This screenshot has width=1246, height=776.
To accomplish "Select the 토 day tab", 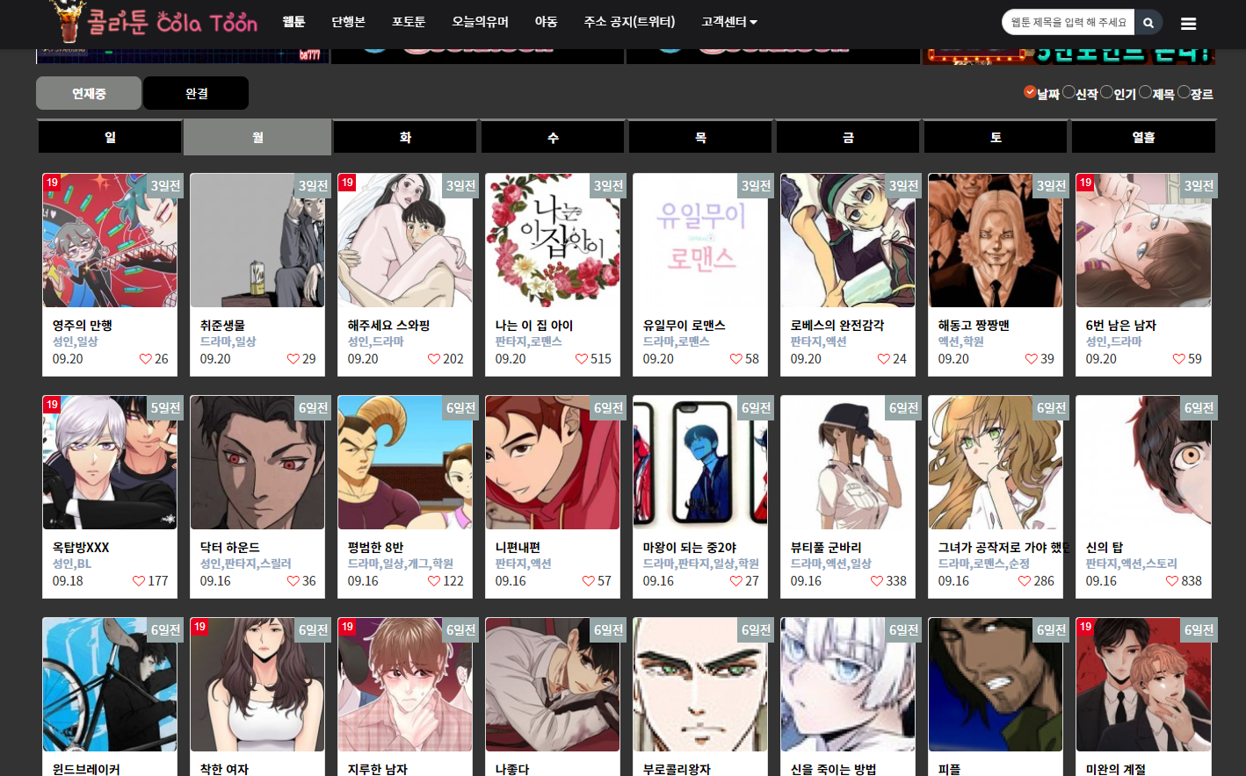I will [x=996, y=138].
